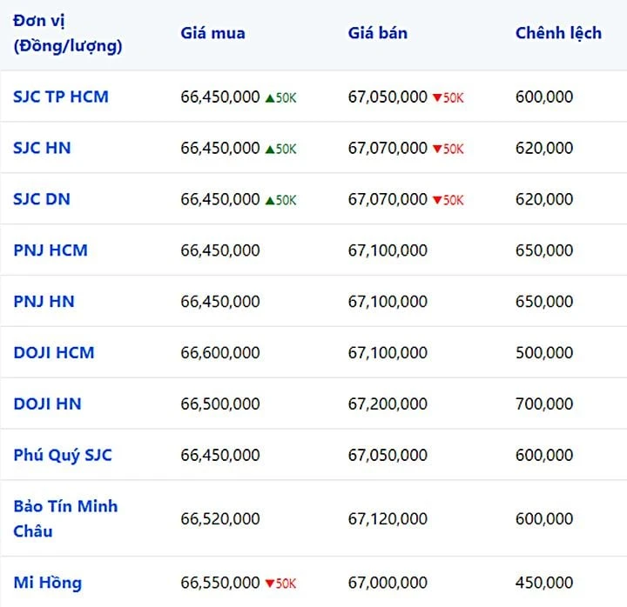
Task: Click green up-arrow 50K in SJC DN row
Action: tap(280, 200)
